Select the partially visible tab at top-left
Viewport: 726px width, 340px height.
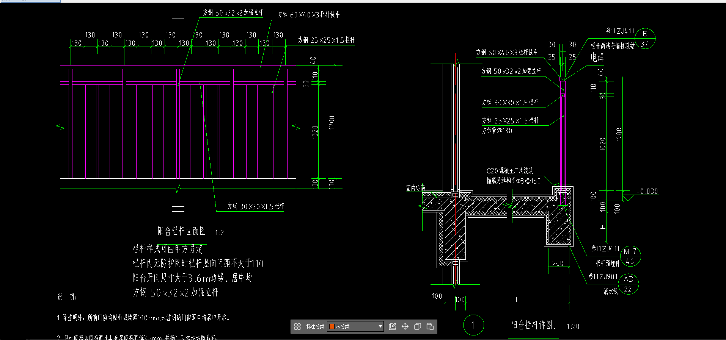pyautogui.click(x=30, y=1)
